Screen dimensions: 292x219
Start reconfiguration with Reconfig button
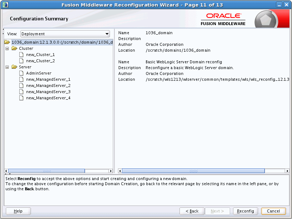(x=245, y=211)
